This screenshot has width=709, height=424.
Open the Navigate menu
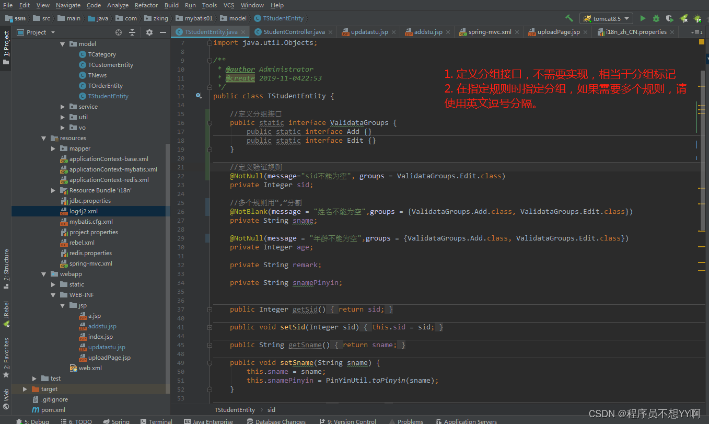click(68, 5)
